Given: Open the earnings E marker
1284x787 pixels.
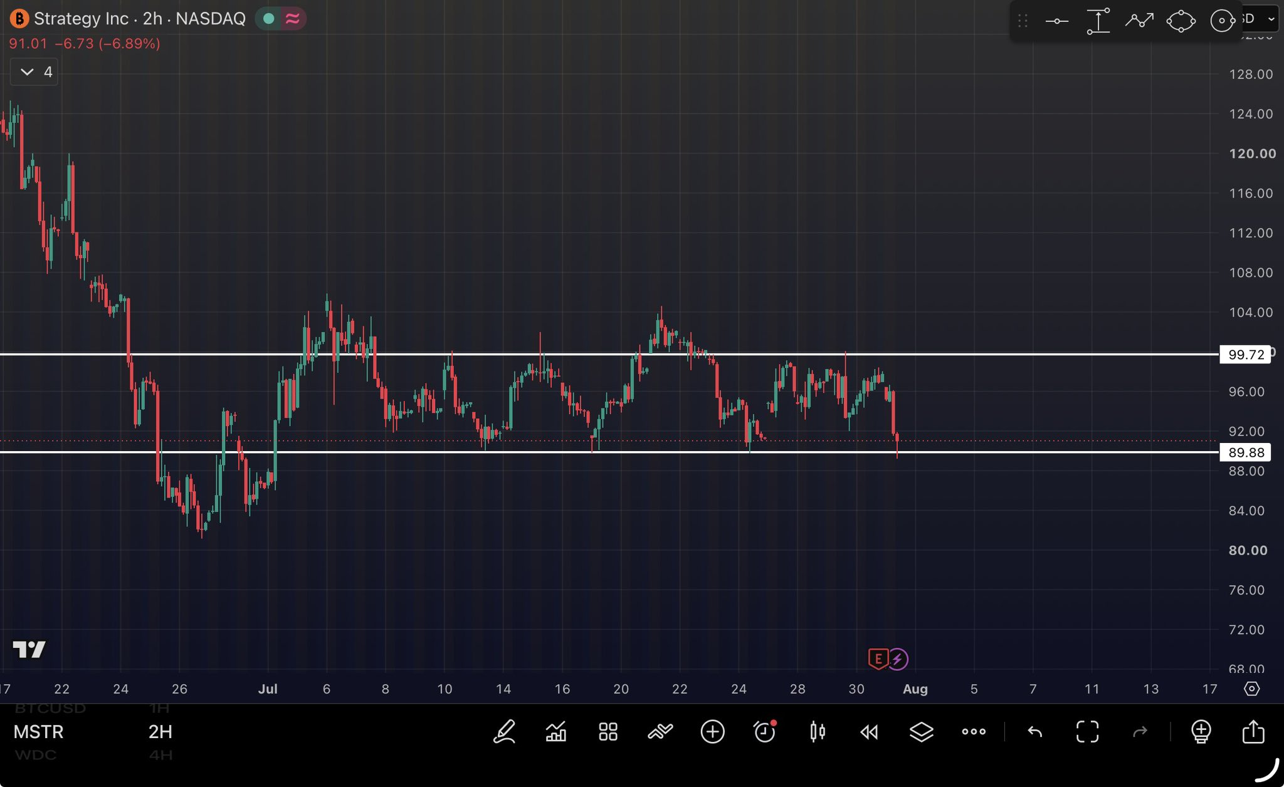Looking at the screenshot, I should pyautogui.click(x=878, y=659).
